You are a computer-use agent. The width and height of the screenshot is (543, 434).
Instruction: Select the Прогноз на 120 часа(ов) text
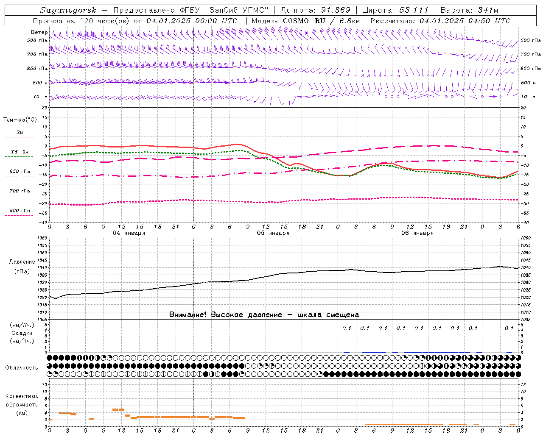81,21
